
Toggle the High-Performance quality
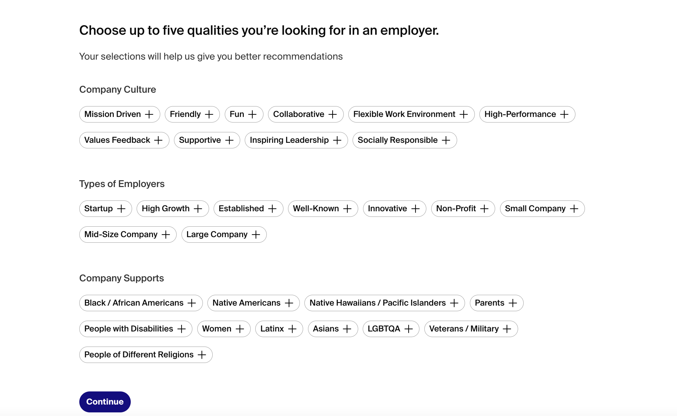(527, 114)
